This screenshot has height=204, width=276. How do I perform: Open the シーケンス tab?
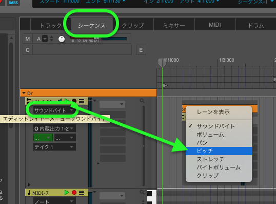(x=92, y=25)
